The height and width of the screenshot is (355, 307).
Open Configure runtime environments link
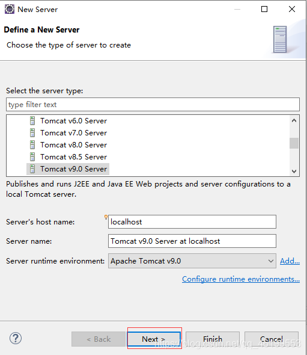click(x=241, y=279)
